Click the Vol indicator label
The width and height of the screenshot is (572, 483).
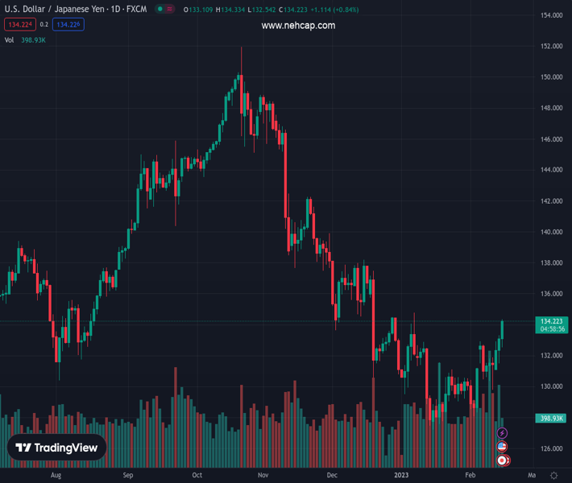[9, 39]
